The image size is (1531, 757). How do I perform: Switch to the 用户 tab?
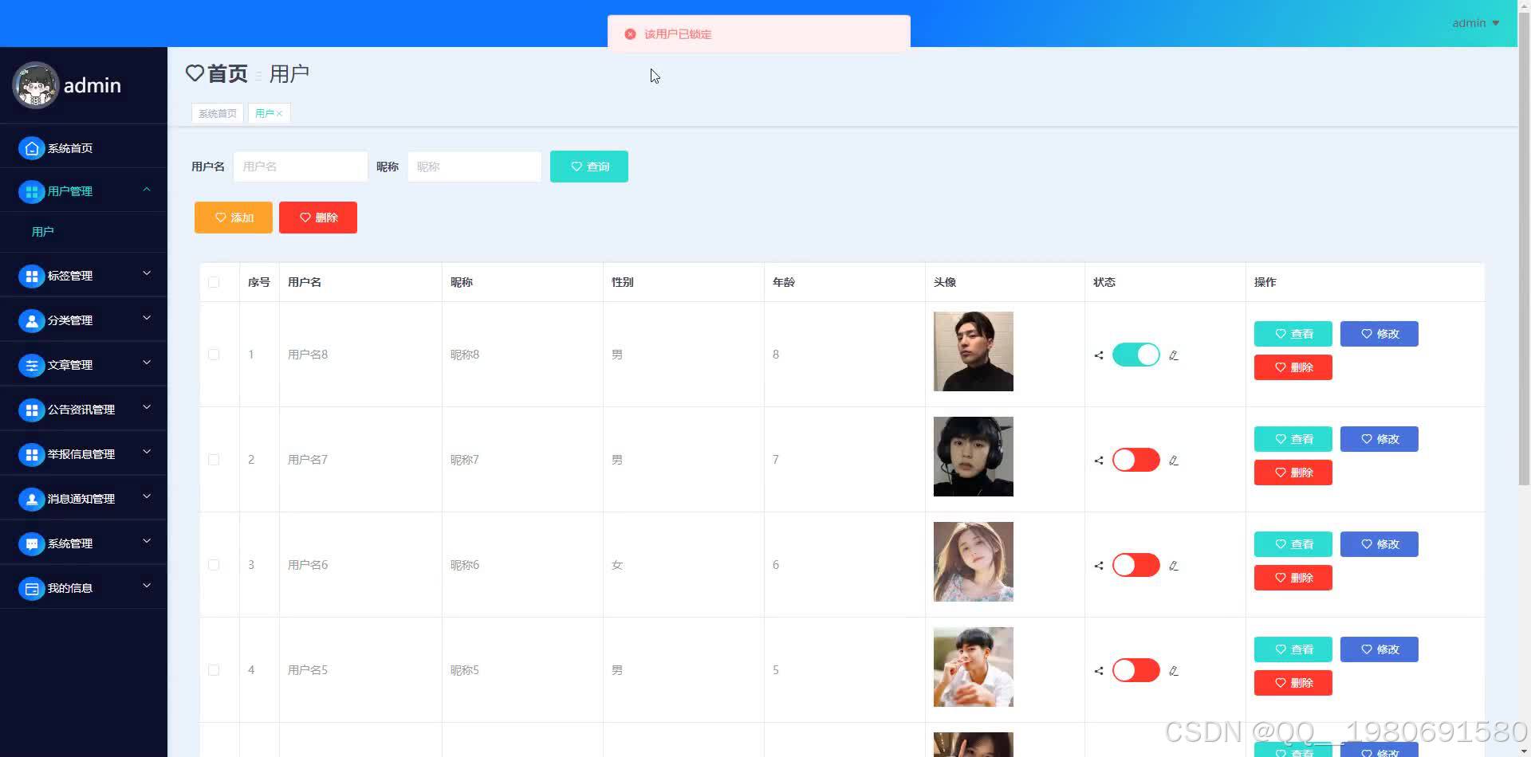[x=265, y=114]
